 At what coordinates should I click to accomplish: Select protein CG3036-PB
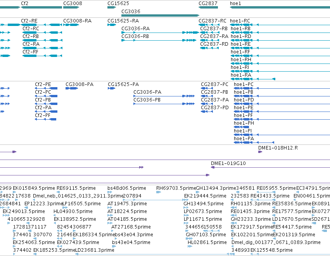(x=147, y=100)
